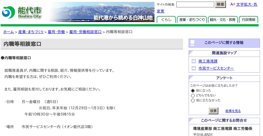Open the 文字拡大・色変更 link
The height and width of the screenshot is (136, 263).
[247, 4]
